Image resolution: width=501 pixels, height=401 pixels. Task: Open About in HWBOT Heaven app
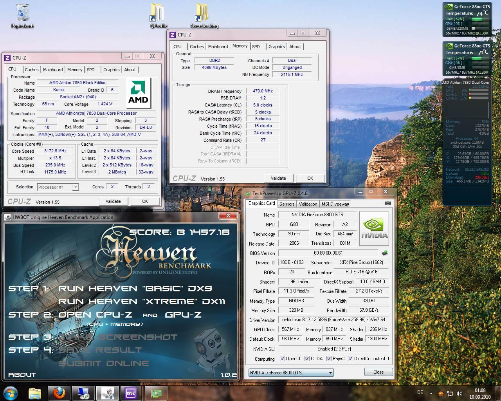[x=22, y=375]
